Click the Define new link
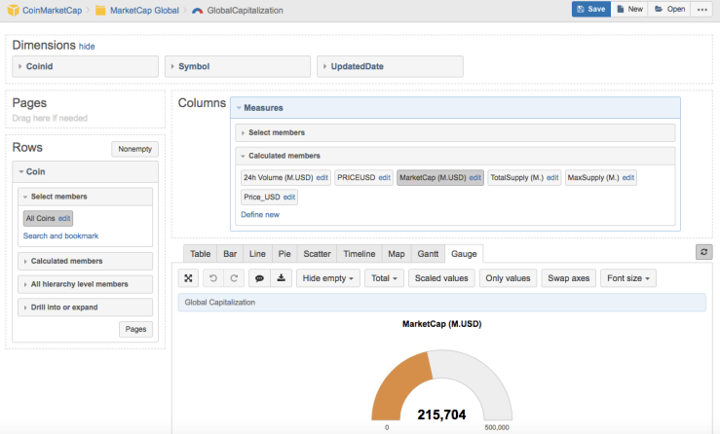The image size is (720, 434). (260, 214)
